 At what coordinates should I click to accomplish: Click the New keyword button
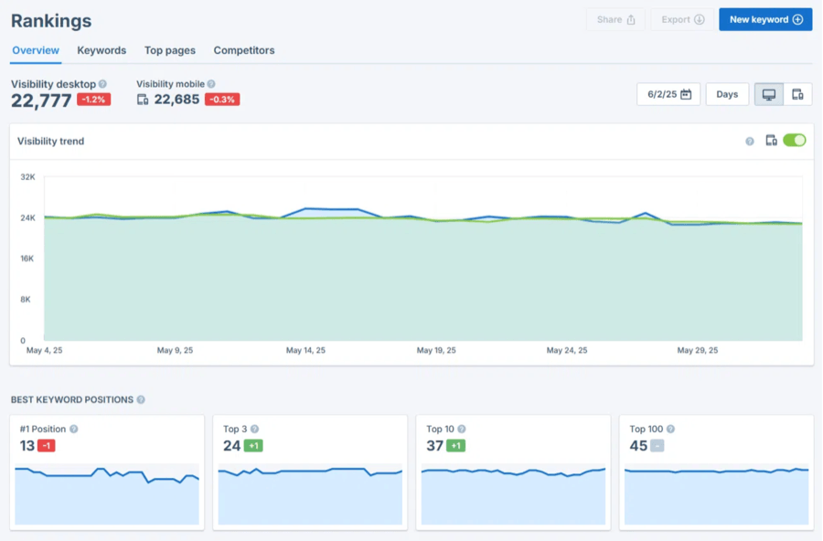point(766,19)
